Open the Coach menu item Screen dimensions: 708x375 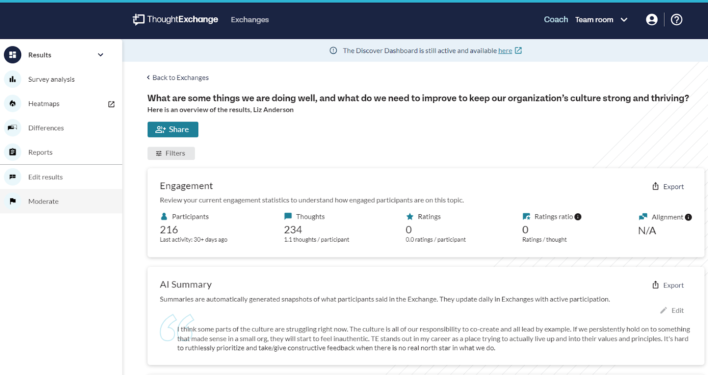(x=556, y=19)
